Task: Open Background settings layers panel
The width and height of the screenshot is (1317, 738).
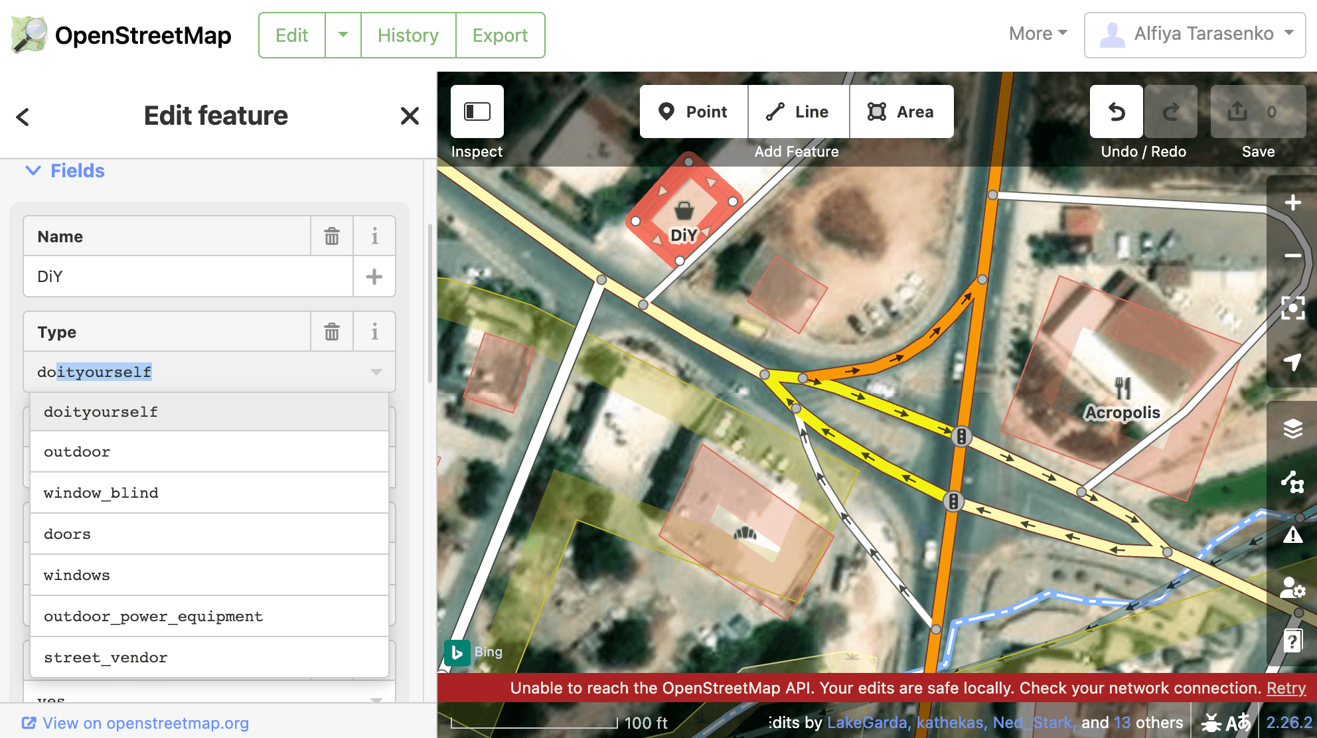Action: [1292, 429]
